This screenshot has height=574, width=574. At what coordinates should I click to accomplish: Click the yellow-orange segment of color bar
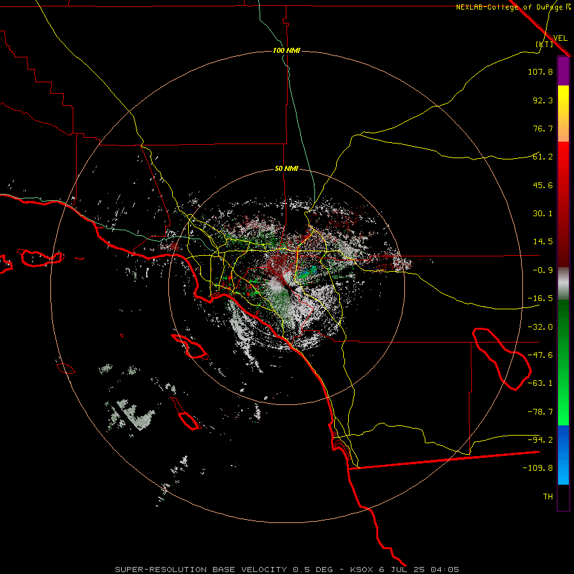point(563,114)
